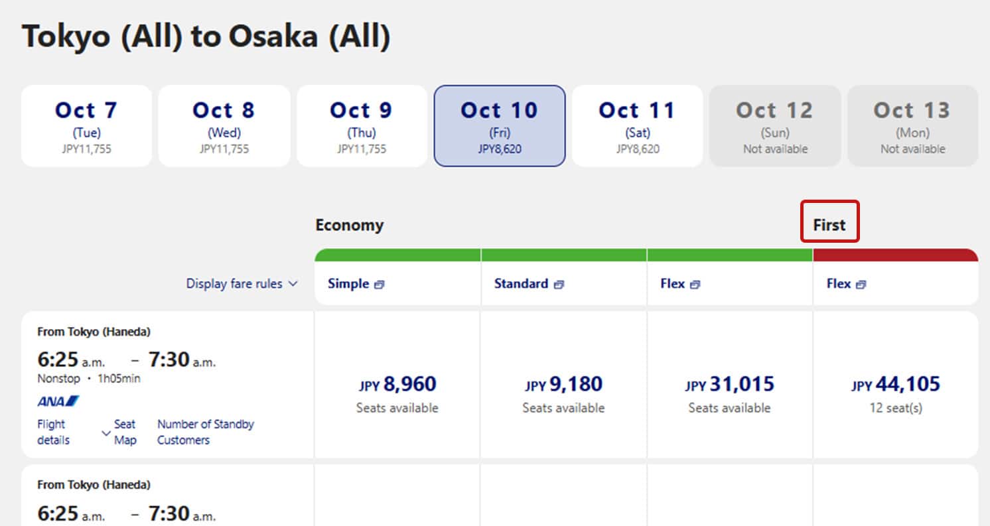This screenshot has height=526, width=990.
Task: Select Oct 8 Wednesday date tab
Action: [224, 126]
